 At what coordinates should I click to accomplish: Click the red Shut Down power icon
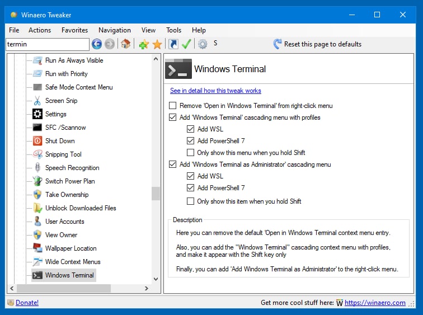pyautogui.click(x=37, y=141)
